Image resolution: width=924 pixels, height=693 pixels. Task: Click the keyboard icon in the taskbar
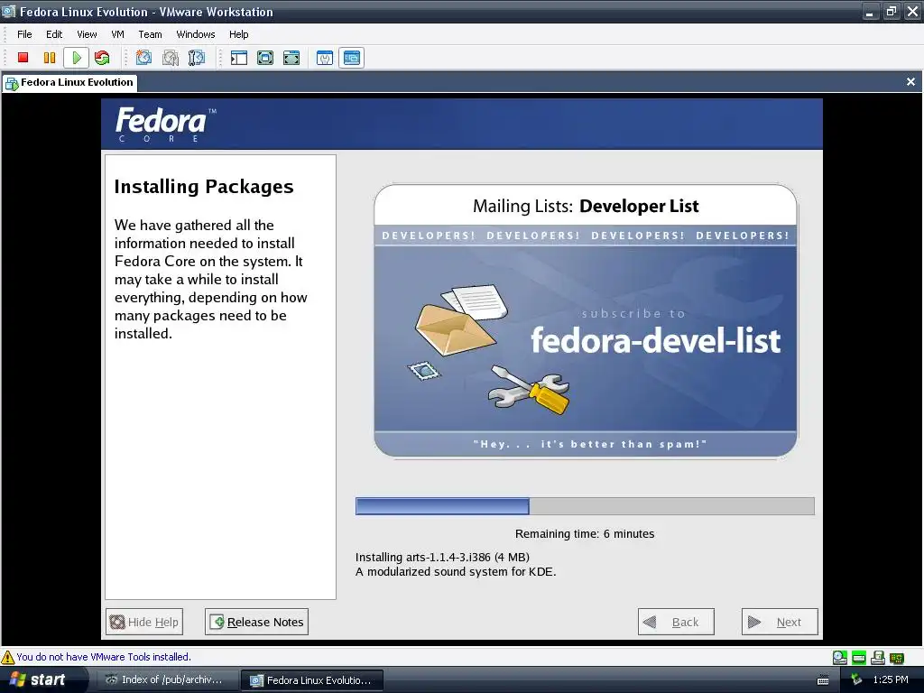(x=823, y=680)
